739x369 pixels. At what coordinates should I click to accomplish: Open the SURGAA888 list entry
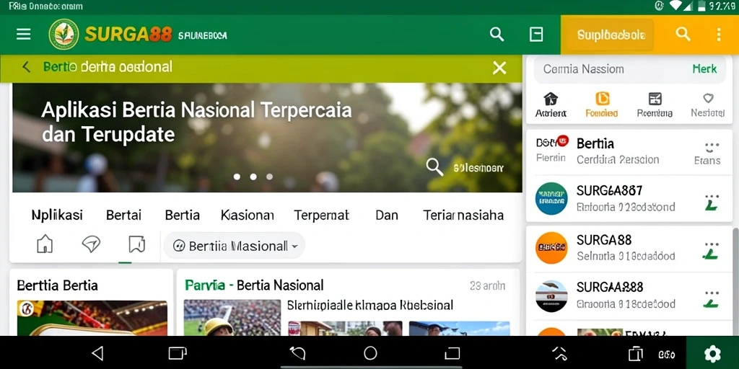point(629,296)
